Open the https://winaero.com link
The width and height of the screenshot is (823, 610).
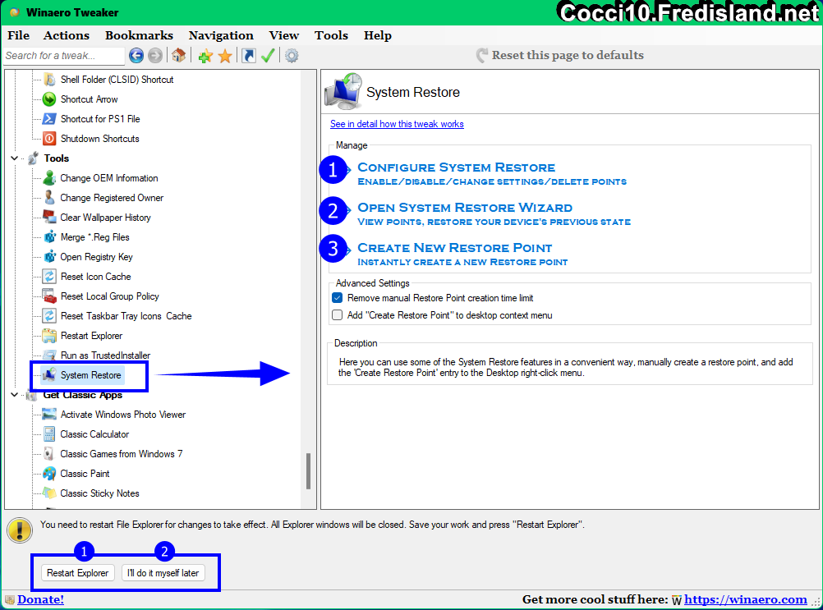point(745,599)
